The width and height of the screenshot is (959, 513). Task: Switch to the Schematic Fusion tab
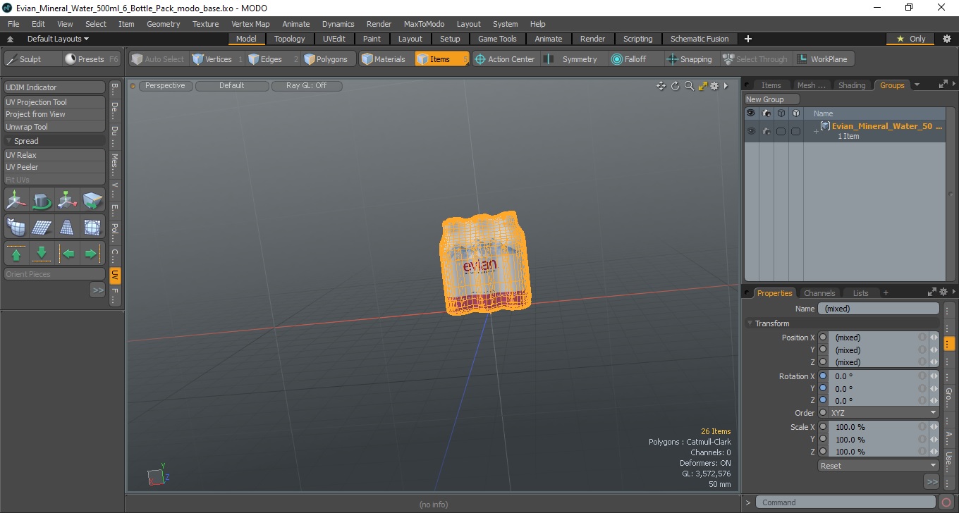(700, 39)
